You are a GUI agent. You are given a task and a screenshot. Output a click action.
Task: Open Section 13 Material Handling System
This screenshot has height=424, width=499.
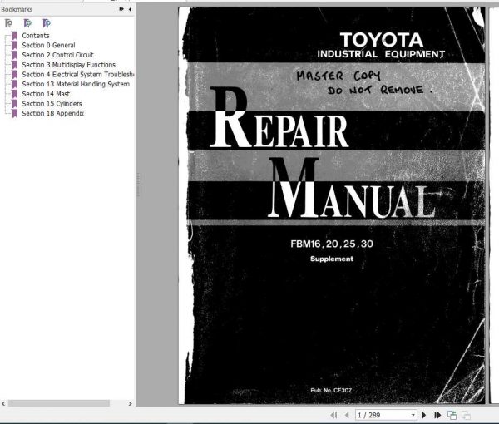pos(76,84)
